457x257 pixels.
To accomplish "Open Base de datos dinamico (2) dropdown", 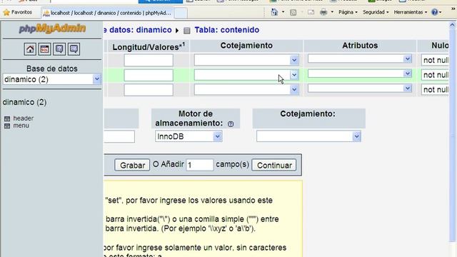I will coord(52,79).
